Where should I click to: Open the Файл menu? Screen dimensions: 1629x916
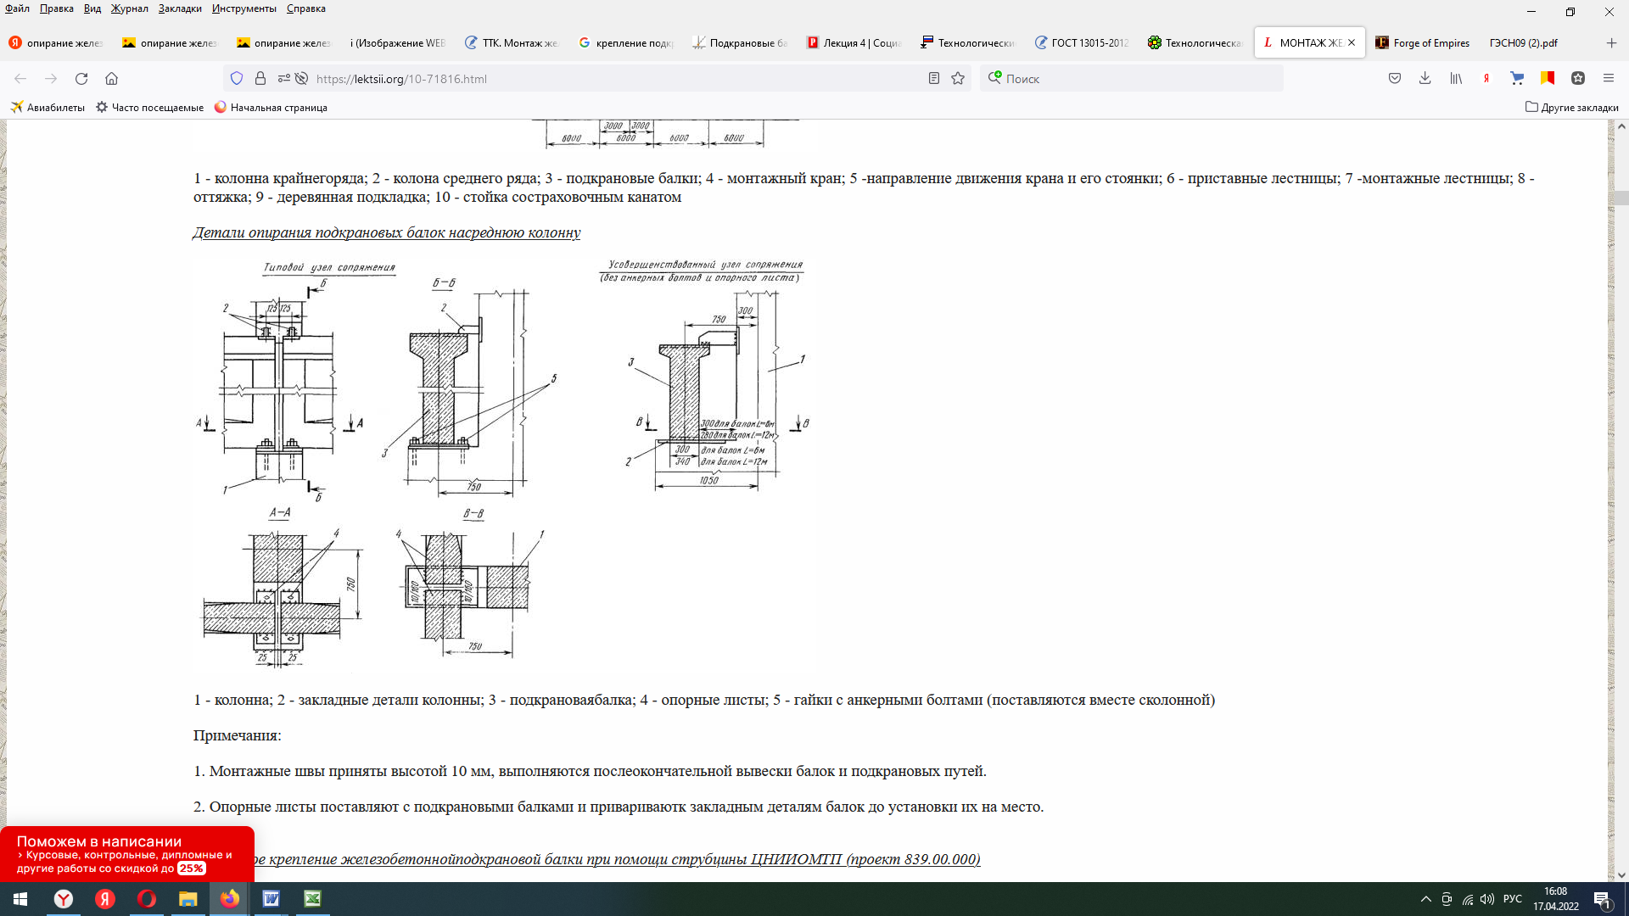click(17, 8)
